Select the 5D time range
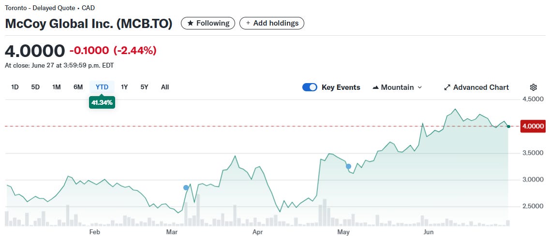This screenshot has height=241, width=550. 35,87
